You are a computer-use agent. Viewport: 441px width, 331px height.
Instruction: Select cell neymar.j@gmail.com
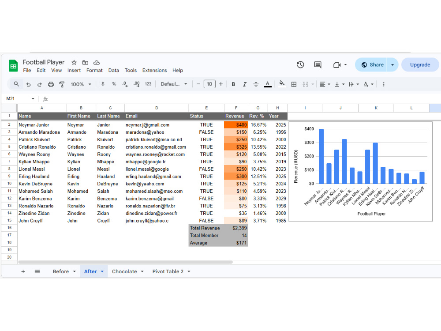pyautogui.click(x=157, y=125)
